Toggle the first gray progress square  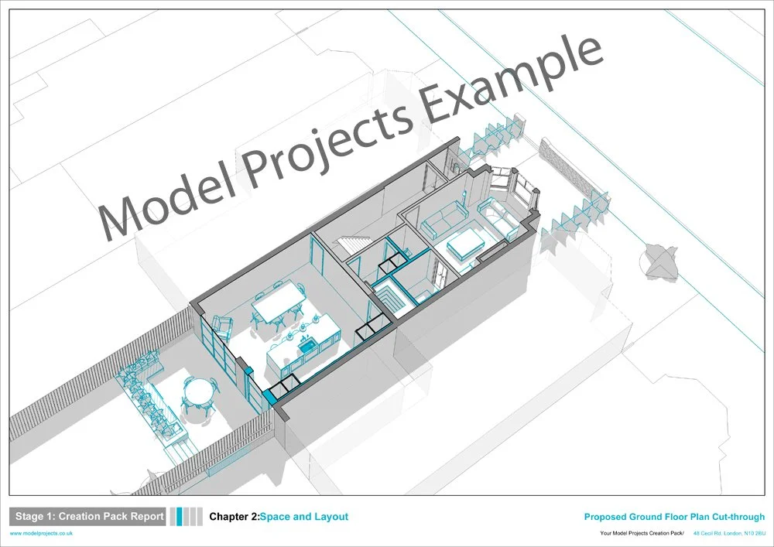(172, 518)
